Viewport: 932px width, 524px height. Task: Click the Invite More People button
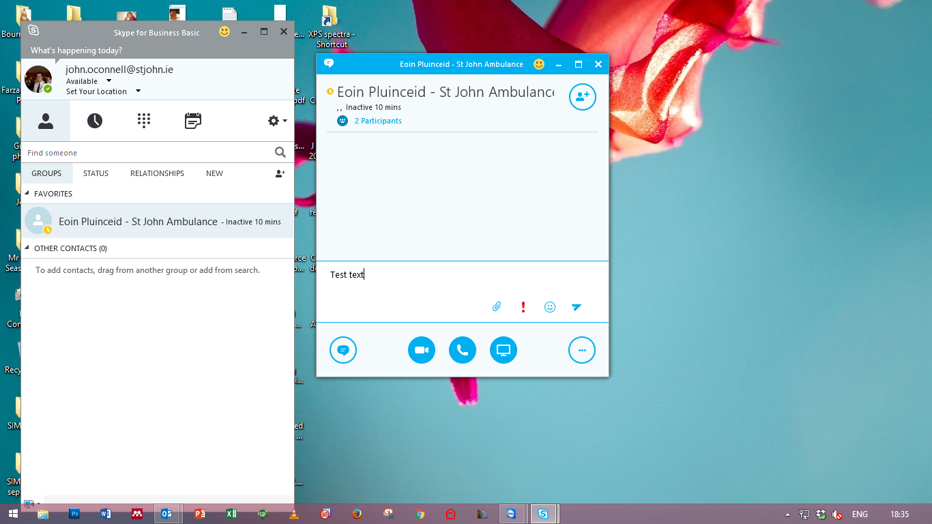click(583, 96)
